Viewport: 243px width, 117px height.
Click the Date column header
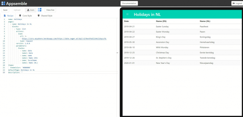point(126,21)
